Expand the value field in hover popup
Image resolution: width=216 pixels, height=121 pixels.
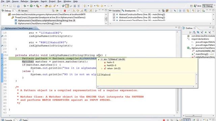(102, 69)
